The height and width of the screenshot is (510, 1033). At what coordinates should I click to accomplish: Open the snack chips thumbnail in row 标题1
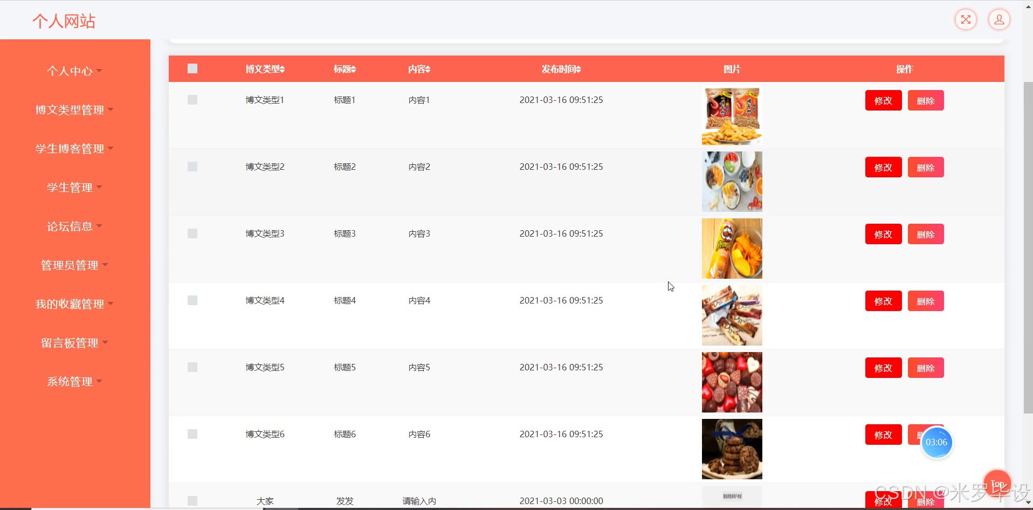point(732,115)
